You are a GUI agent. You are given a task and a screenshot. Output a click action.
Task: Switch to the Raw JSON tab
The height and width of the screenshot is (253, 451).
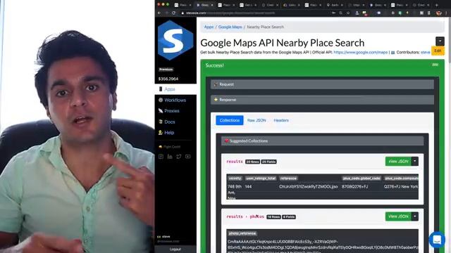(257, 120)
